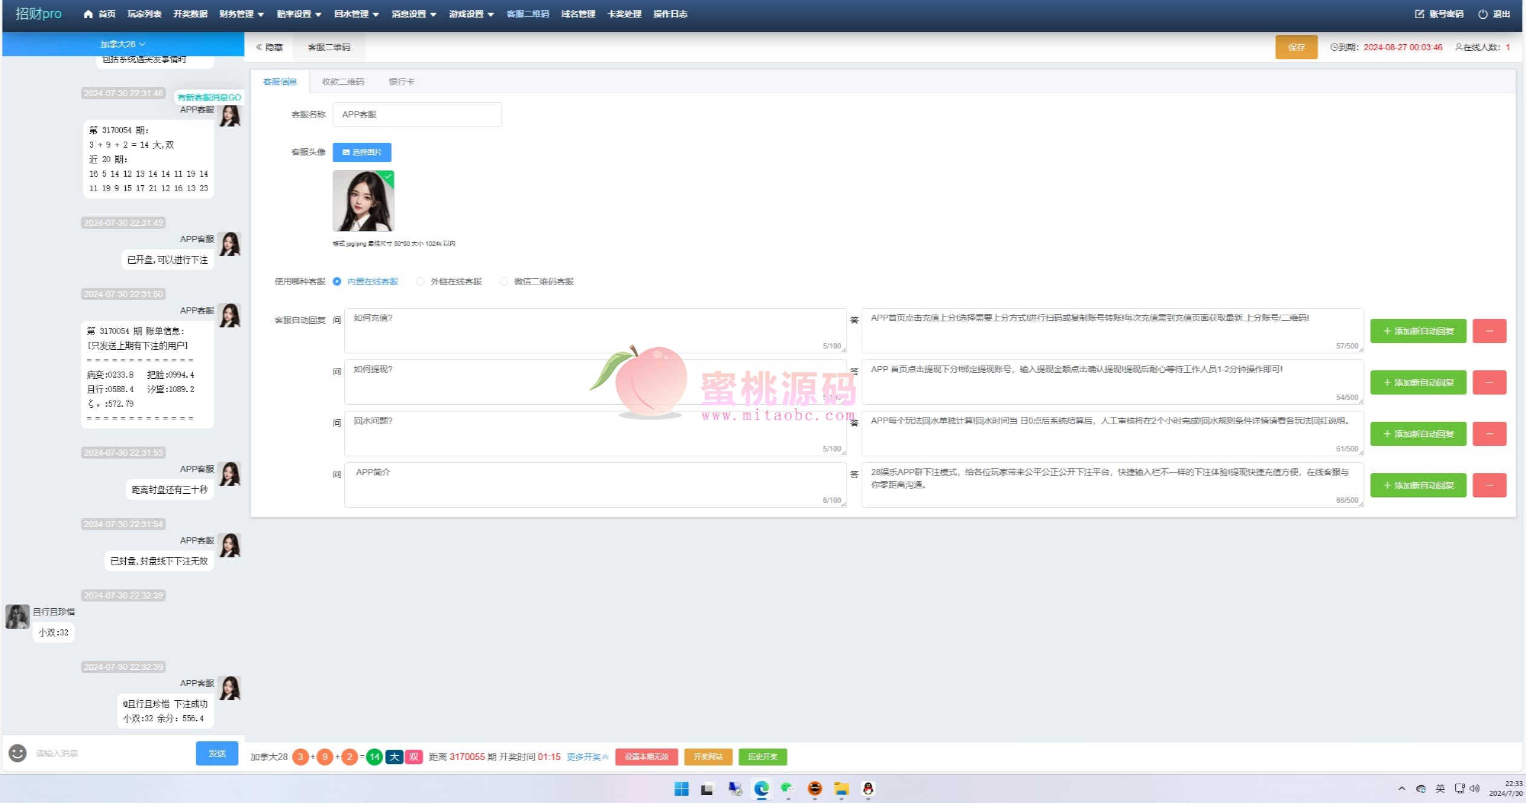Open the WeChat icon in the taskbar
Screen dimensions: 1526x803
pos(787,788)
